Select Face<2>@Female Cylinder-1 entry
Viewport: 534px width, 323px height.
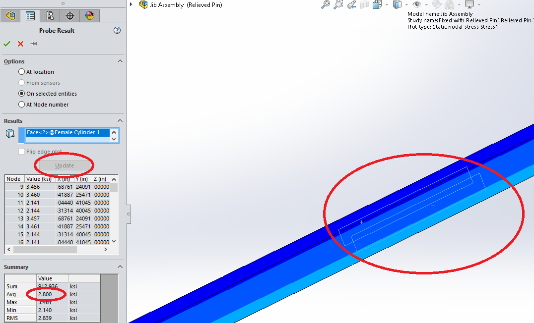pyautogui.click(x=67, y=132)
